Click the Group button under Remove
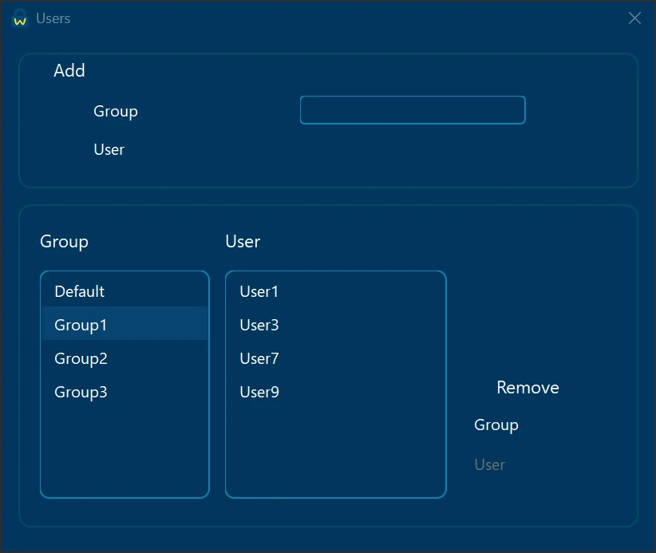Screen dimensions: 656x553 click(496, 425)
